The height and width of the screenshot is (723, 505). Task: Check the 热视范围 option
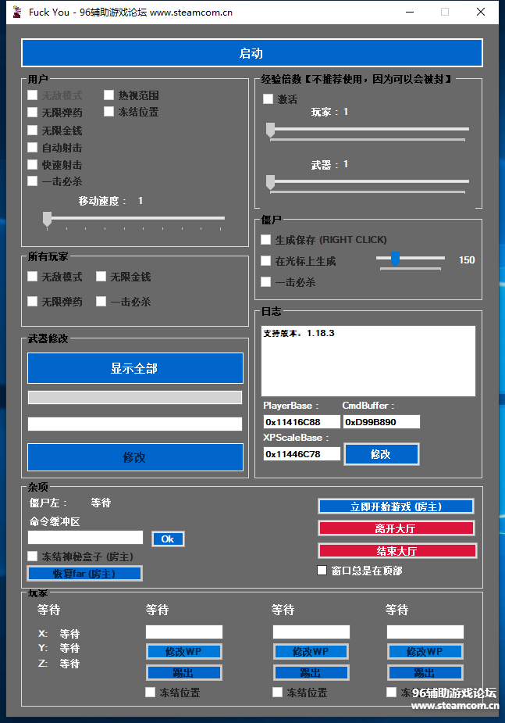coord(109,95)
